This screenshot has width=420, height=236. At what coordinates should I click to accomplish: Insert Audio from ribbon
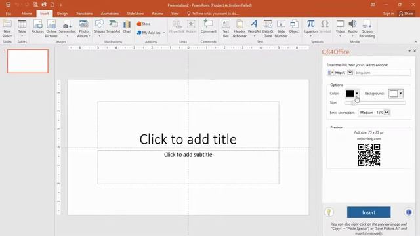(352, 28)
